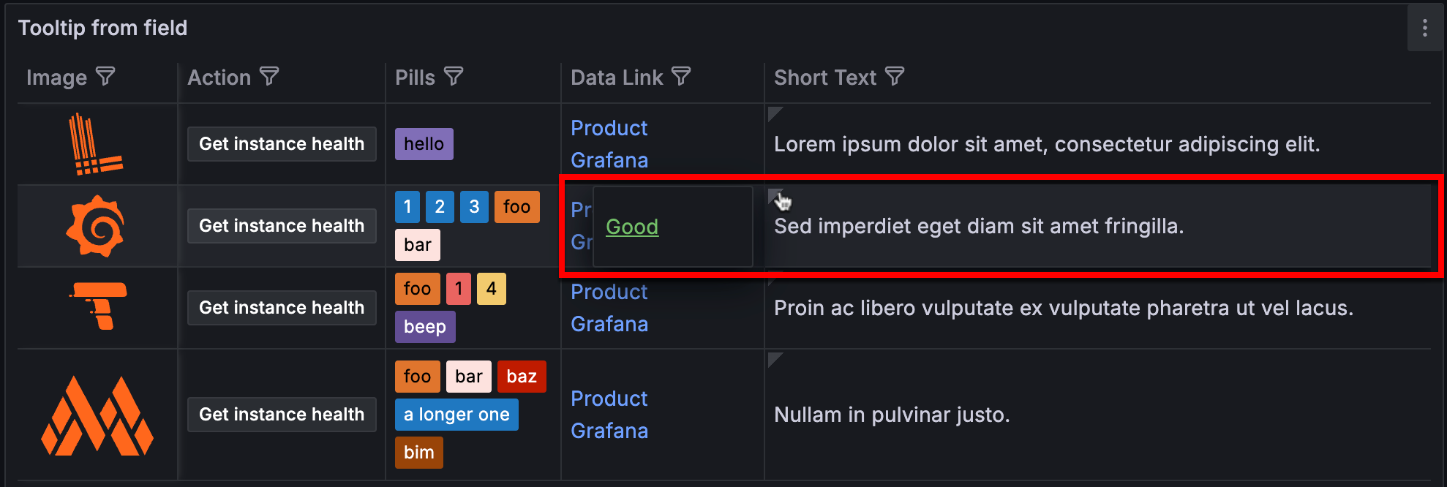Open the 'Product' link in the first row
1447x487 pixels.
(x=609, y=128)
